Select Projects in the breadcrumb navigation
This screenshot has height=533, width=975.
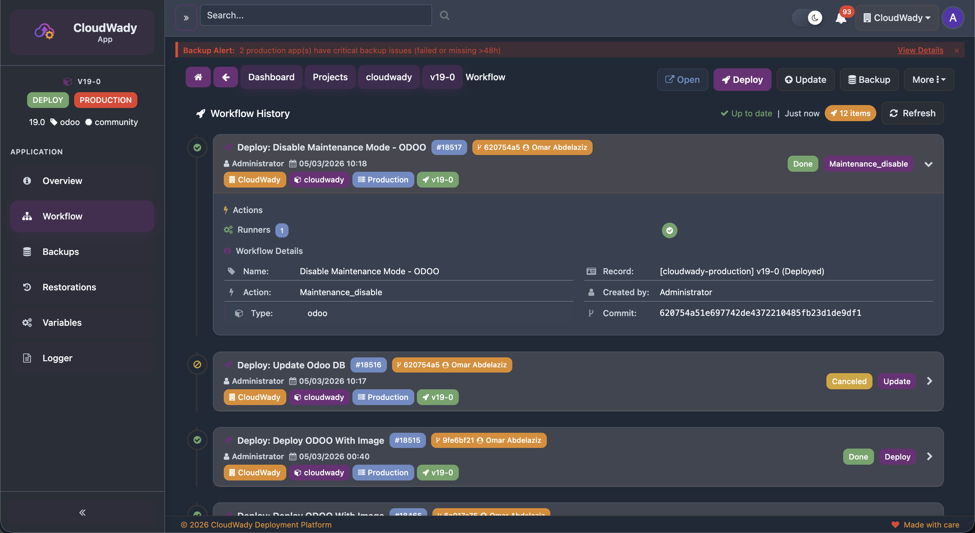[x=330, y=77]
